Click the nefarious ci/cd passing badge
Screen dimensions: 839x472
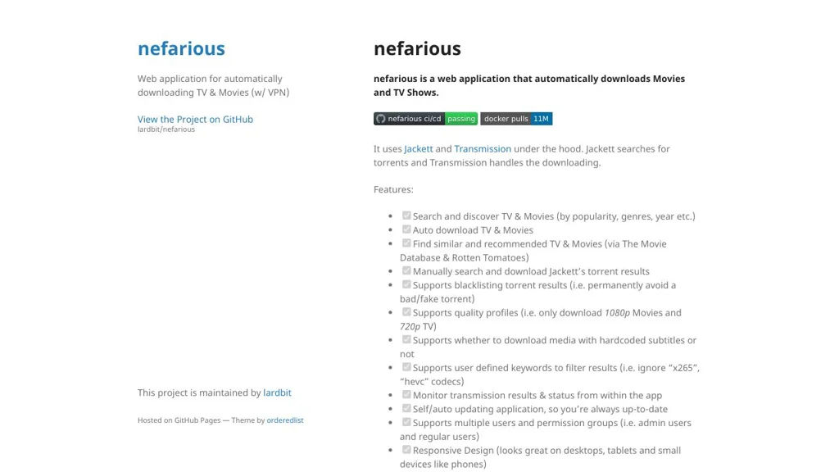click(425, 119)
